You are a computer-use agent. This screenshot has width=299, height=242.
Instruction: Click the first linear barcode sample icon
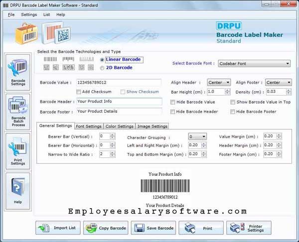tap(50, 59)
